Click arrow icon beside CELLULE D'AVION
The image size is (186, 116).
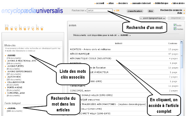(x=6, y=82)
